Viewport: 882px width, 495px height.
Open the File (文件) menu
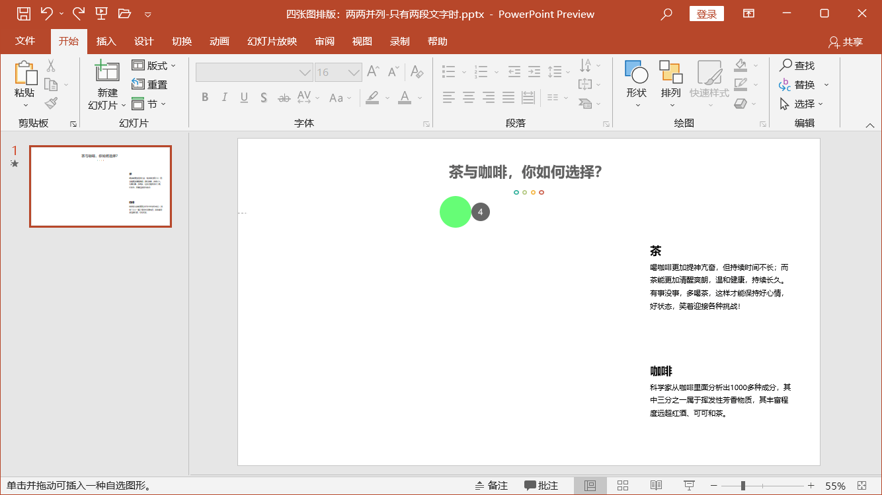25,41
